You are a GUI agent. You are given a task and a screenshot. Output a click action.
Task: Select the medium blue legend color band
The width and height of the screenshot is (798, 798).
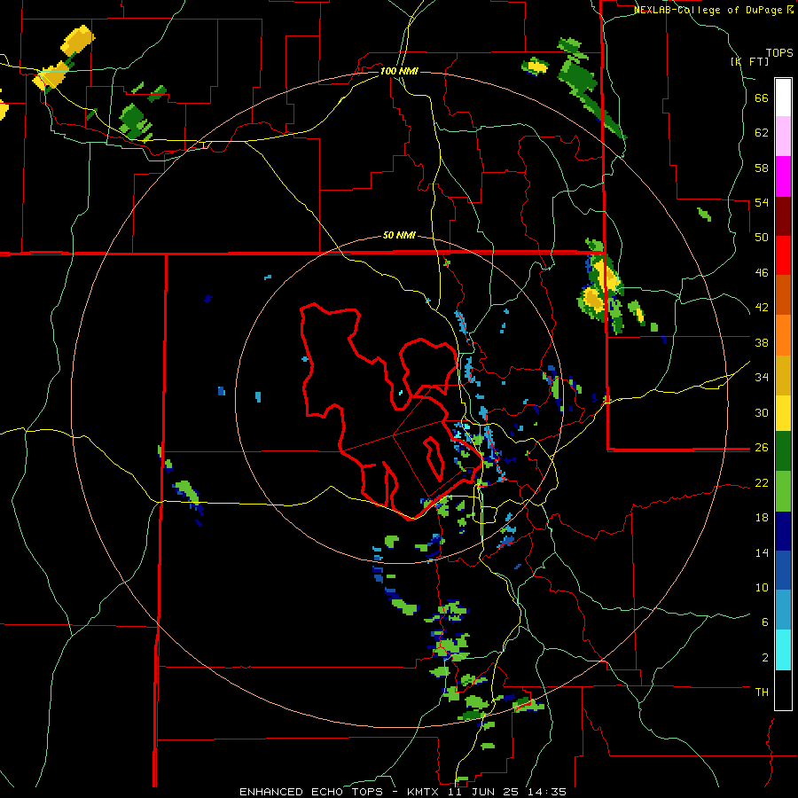[x=783, y=570]
